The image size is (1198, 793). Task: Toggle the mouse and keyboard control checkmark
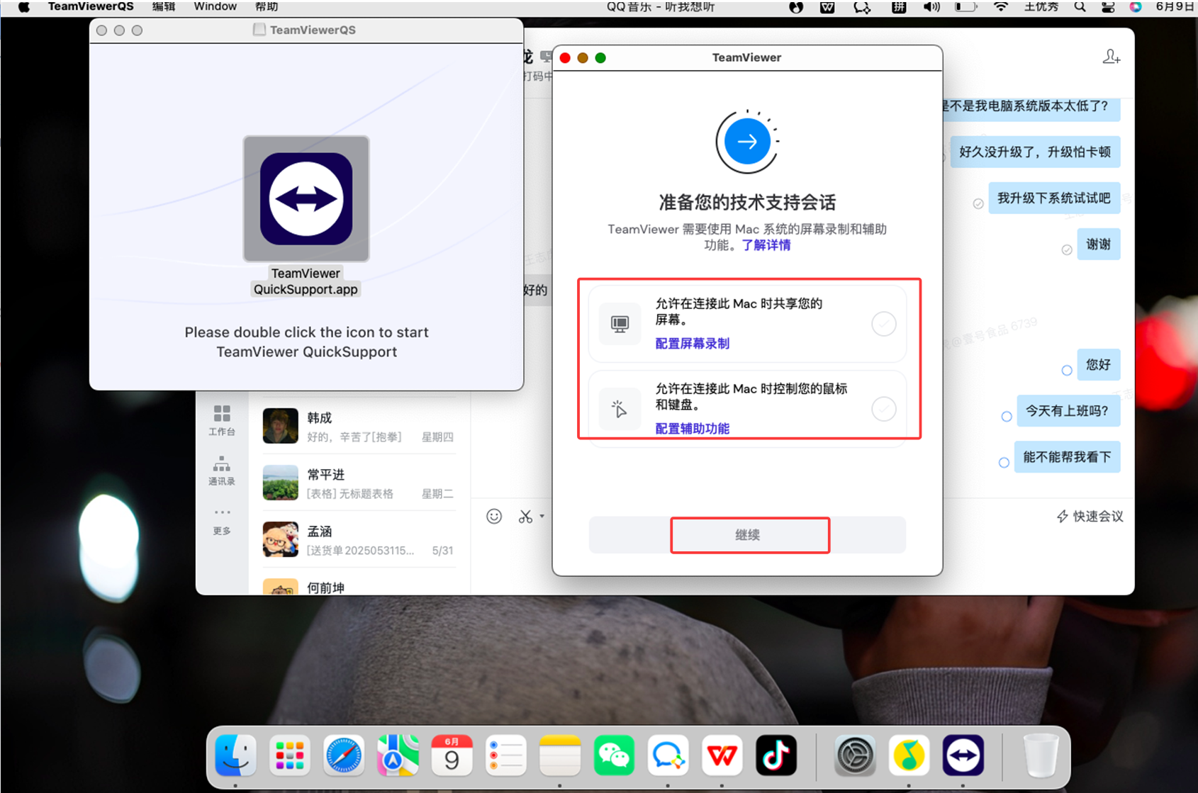pyautogui.click(x=883, y=409)
